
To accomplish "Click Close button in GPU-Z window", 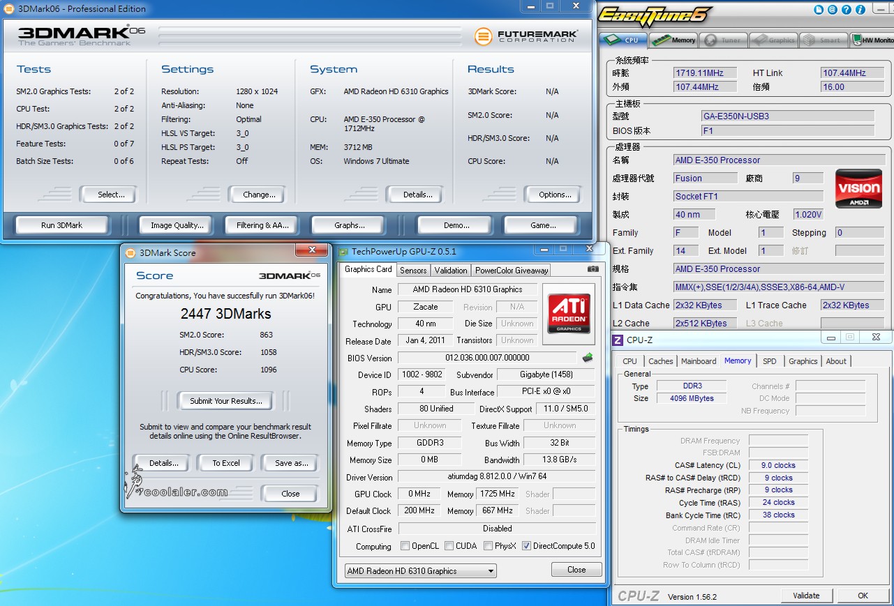I will point(576,570).
